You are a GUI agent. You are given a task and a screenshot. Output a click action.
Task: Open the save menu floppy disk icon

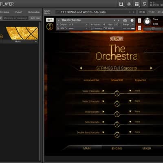point(121,4)
